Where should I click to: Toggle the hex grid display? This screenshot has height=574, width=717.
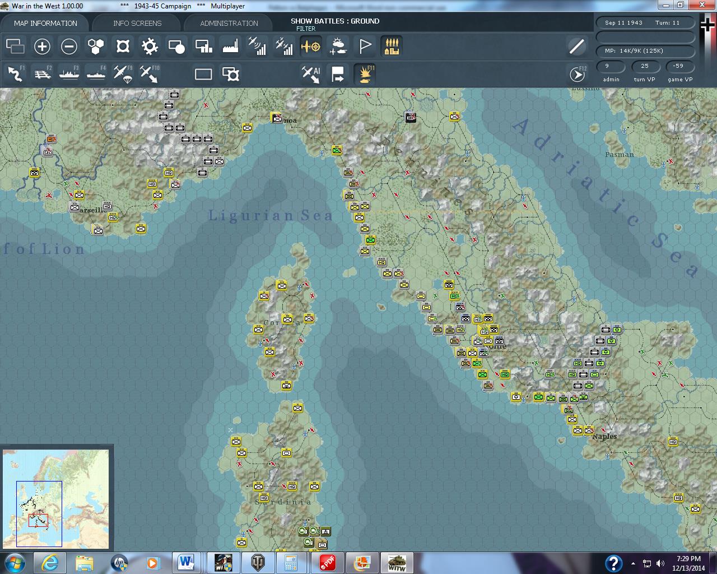tap(96, 47)
